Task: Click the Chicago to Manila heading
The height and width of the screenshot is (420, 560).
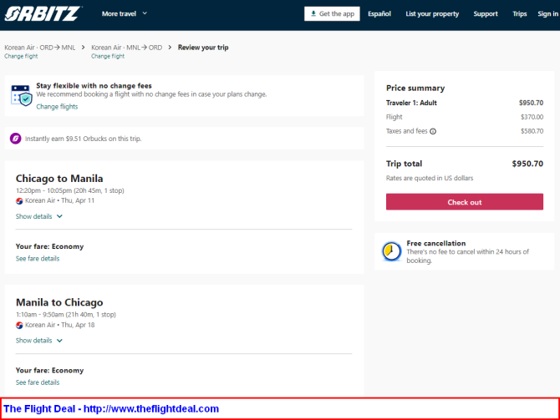Action: (x=59, y=179)
